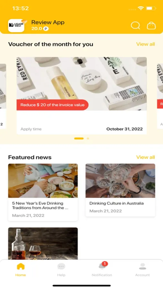Open the shopping bag cart icon
Viewport: 163px width, 289px height.
pos(151,26)
